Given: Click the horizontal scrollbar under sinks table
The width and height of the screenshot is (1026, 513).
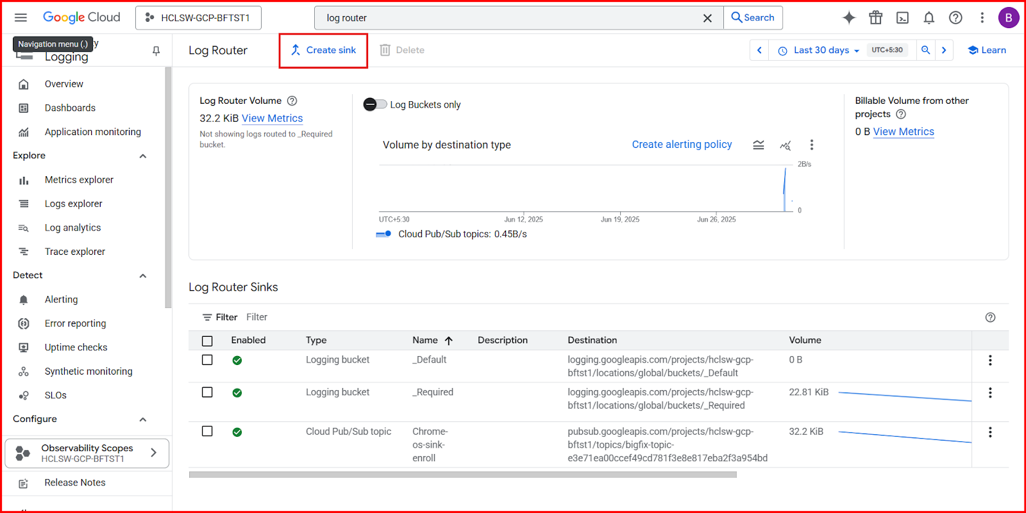Looking at the screenshot, I should point(462,475).
